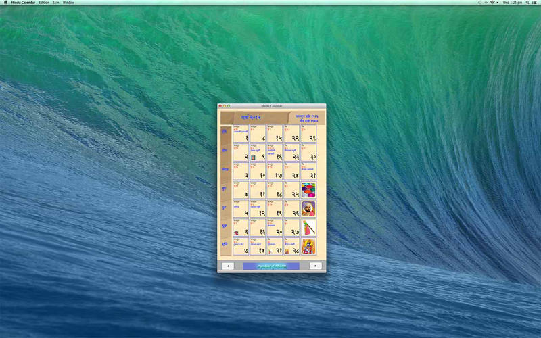Image resolution: width=541 pixels, height=338 pixels.
Task: Click the volume icon in menu bar
Action: click(498, 3)
